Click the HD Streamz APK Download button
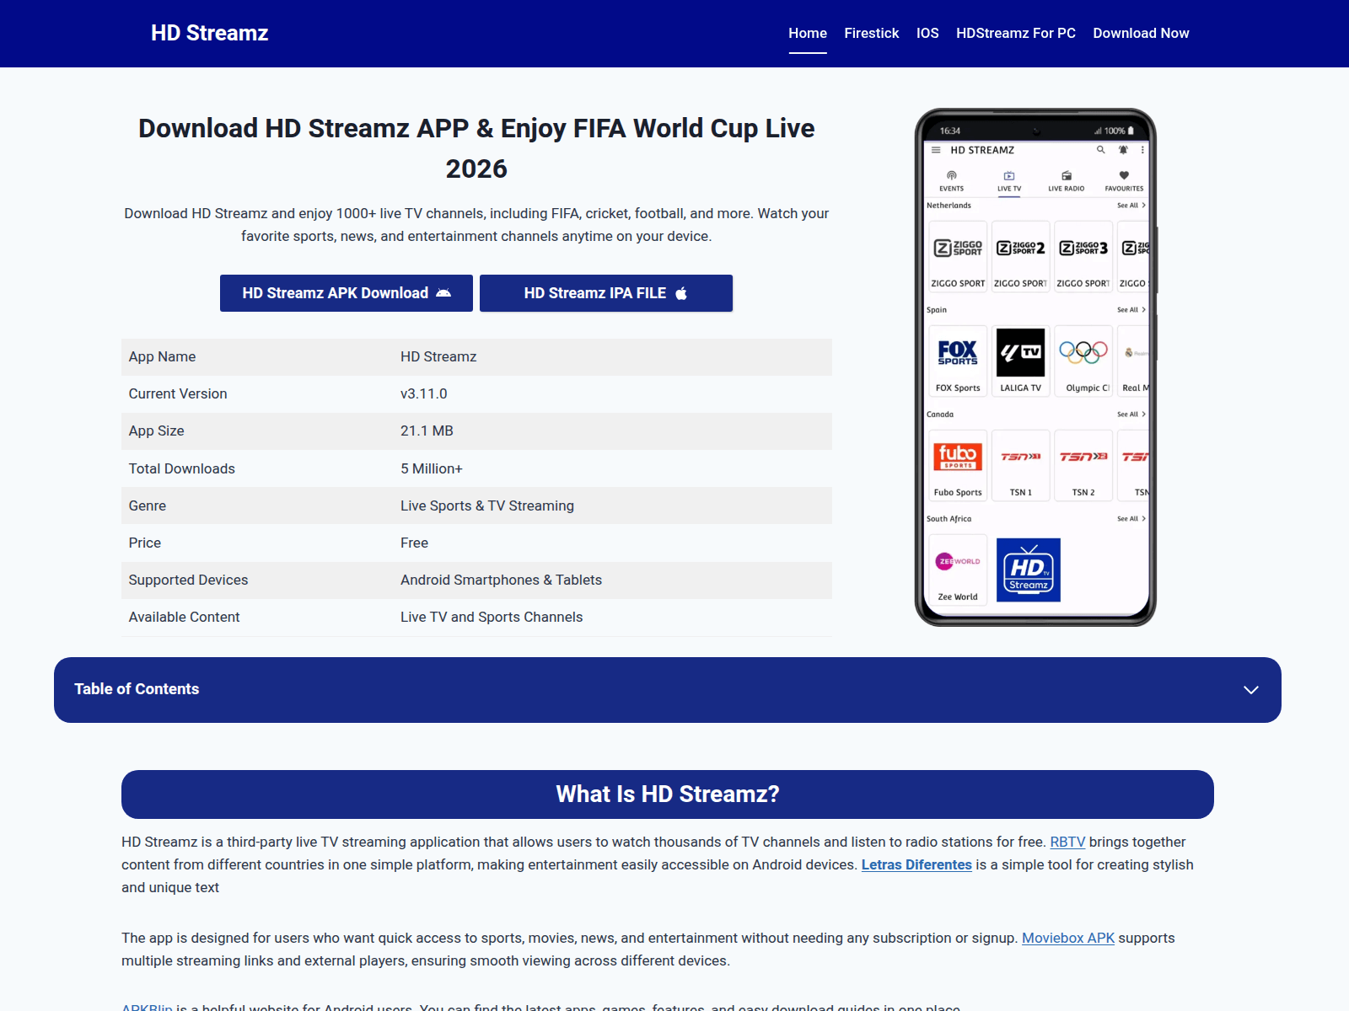This screenshot has height=1011, width=1349. [347, 293]
